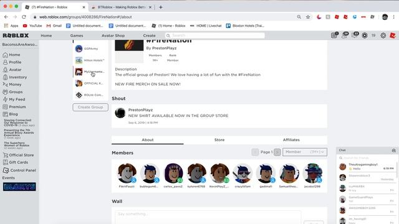The width and height of the screenshot is (399, 224).
Task: Open the settings gear in Roblox header
Action: pos(383,35)
